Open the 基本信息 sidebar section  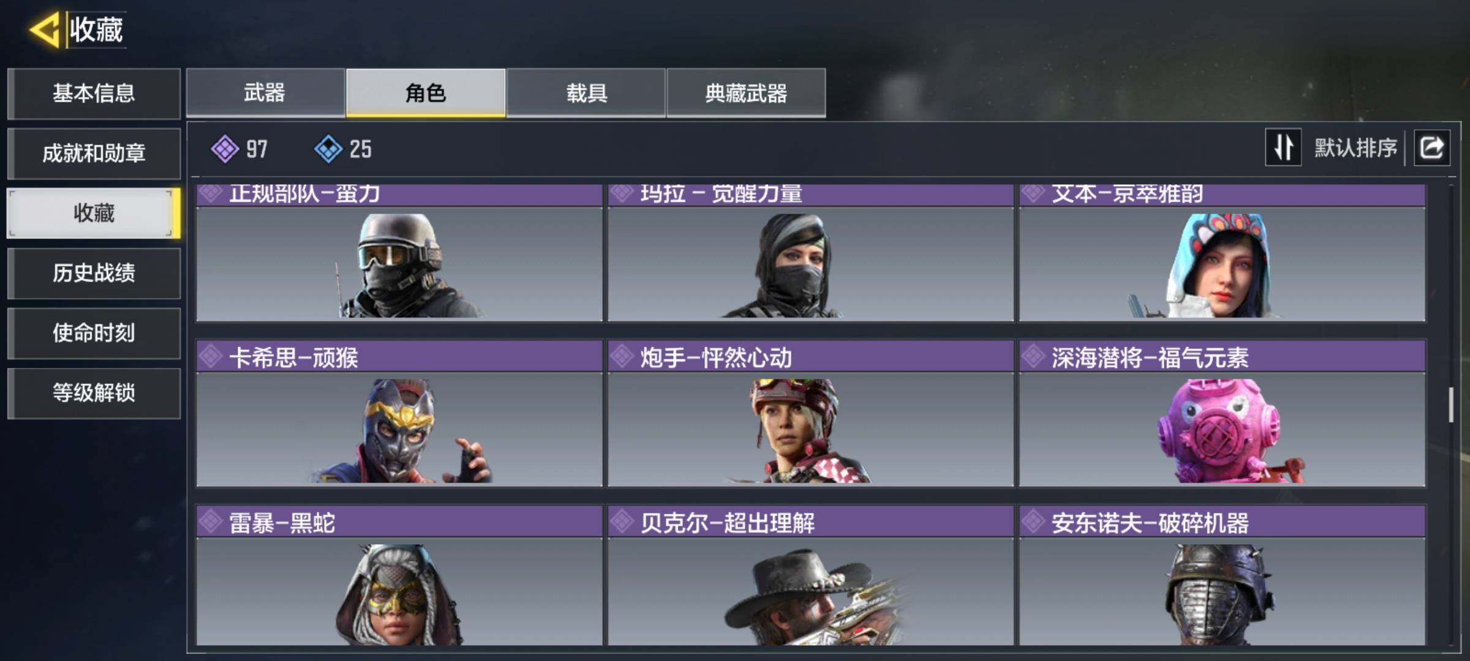94,93
